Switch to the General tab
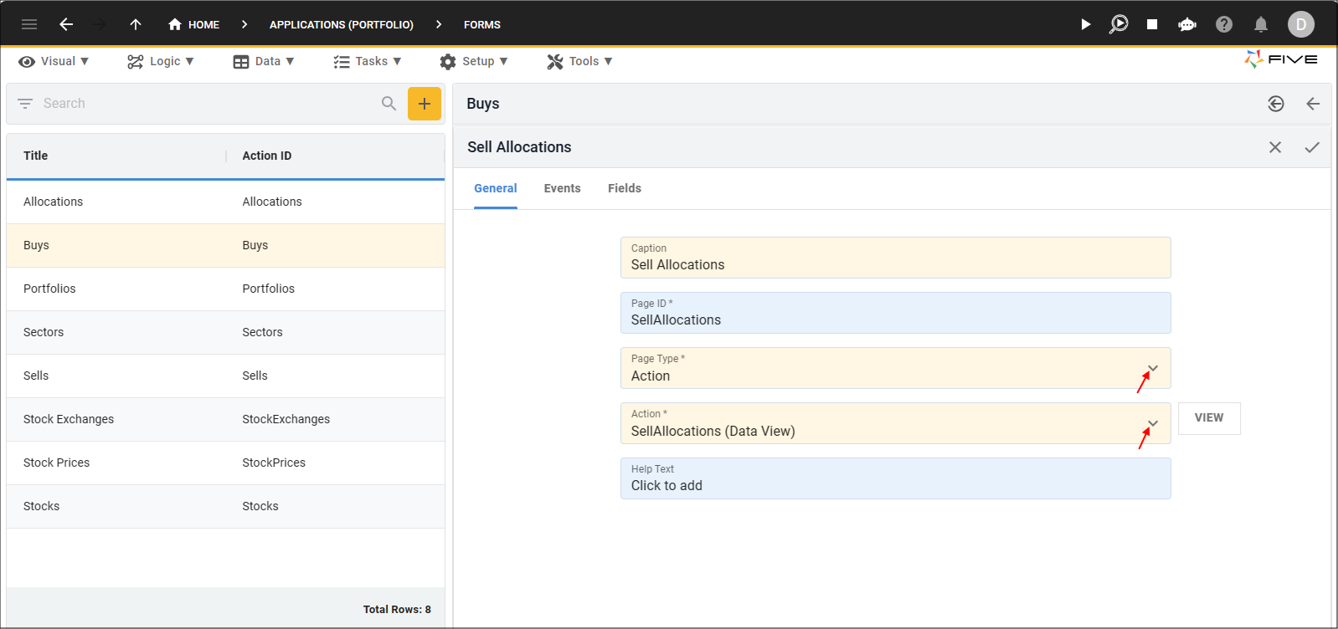The height and width of the screenshot is (629, 1338). (x=496, y=188)
